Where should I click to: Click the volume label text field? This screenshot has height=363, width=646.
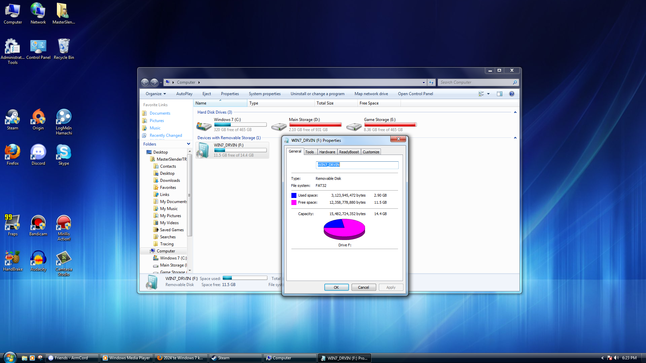(357, 165)
